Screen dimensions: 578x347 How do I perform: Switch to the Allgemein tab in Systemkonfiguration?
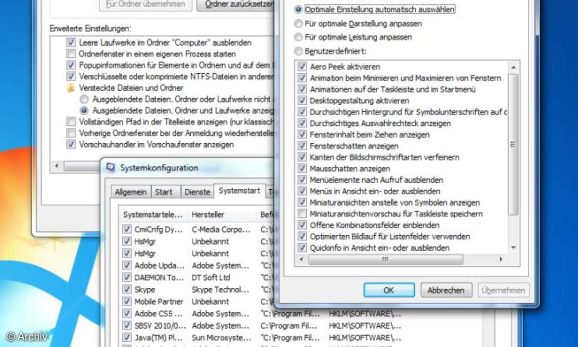pos(131,192)
